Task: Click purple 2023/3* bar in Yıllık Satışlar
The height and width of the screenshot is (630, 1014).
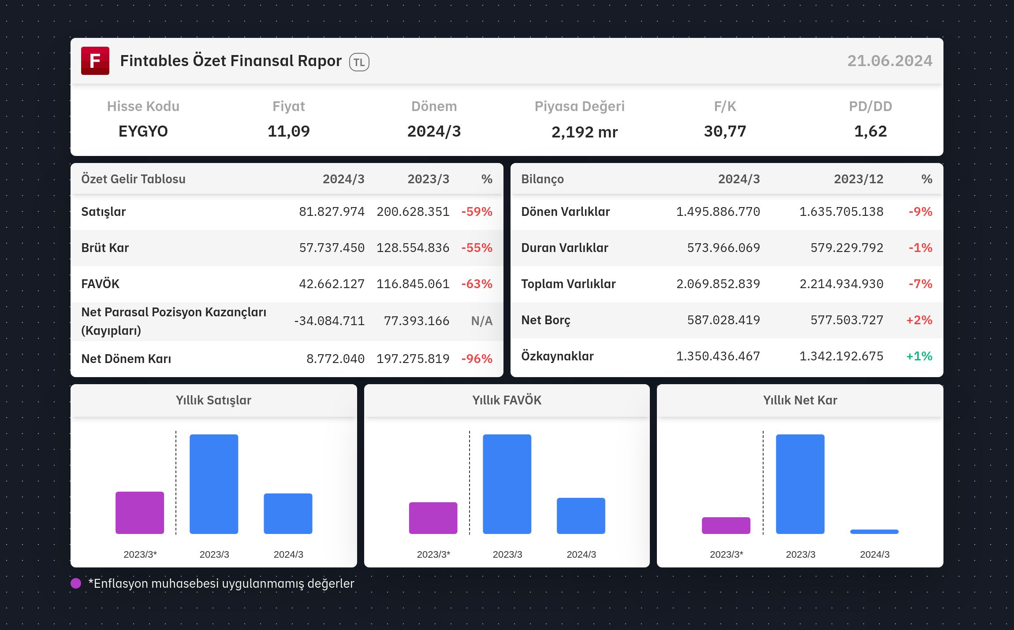Action: (x=140, y=513)
